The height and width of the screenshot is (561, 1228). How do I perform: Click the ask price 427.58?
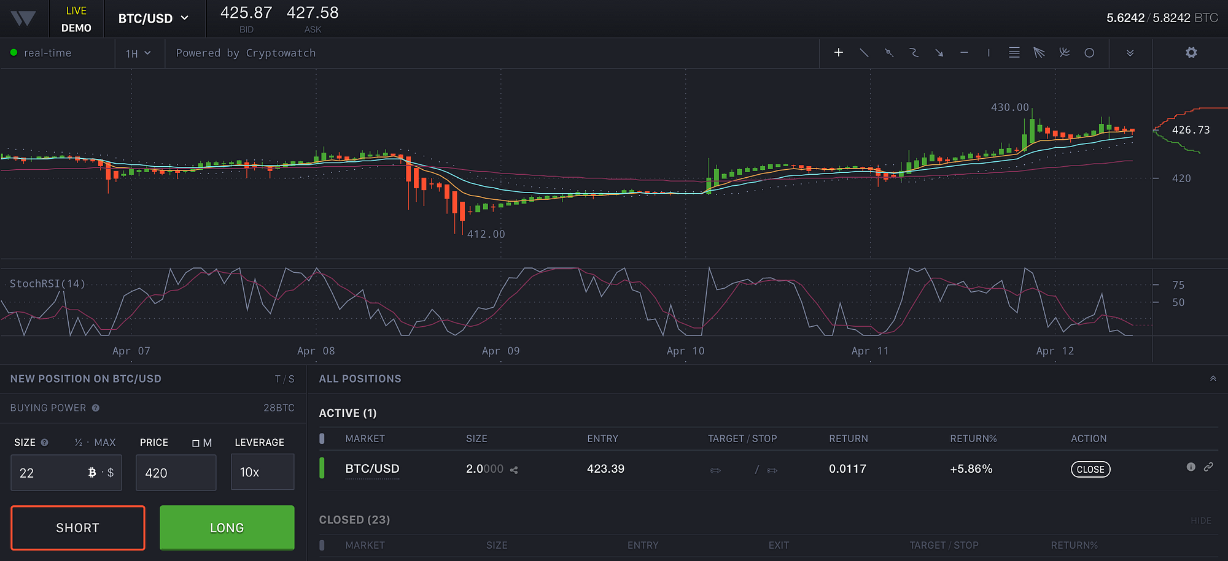pos(313,13)
